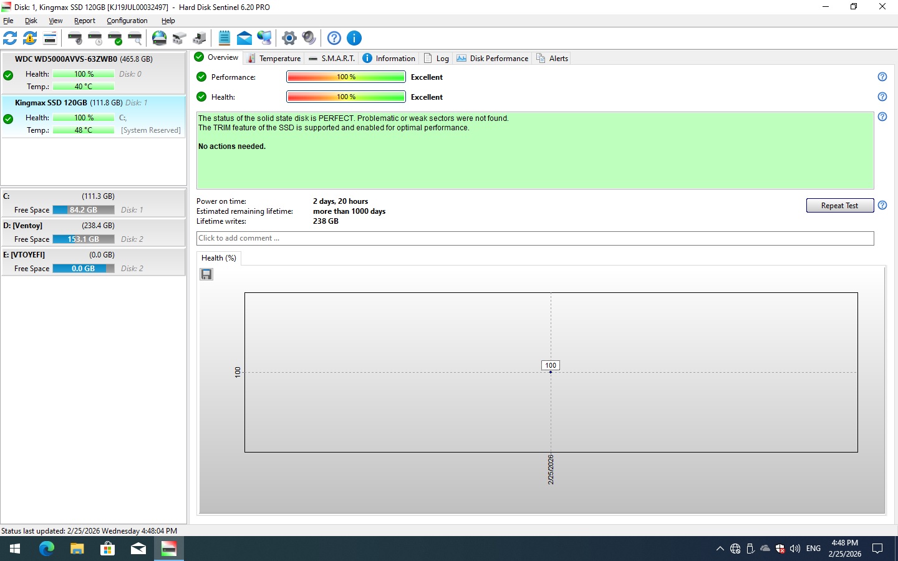This screenshot has width=898, height=561.
Task: Click the globe-over-disk toolbar icon
Action: point(160,38)
